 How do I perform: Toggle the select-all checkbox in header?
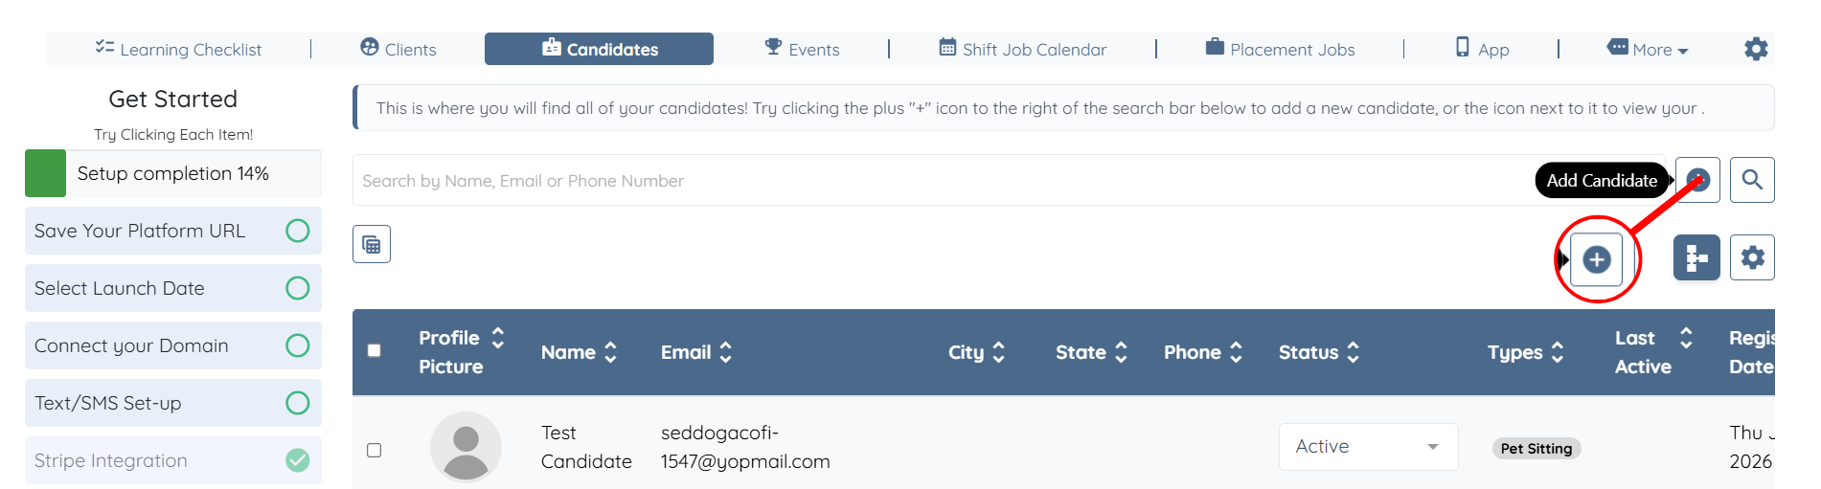point(375,351)
